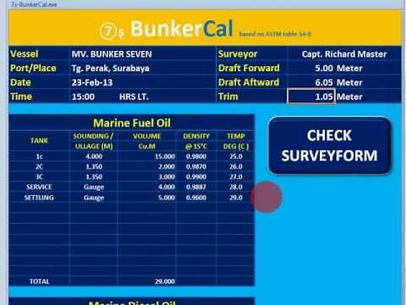
Task: Click Gauge cell in SERVICE row
Action: tap(94, 187)
